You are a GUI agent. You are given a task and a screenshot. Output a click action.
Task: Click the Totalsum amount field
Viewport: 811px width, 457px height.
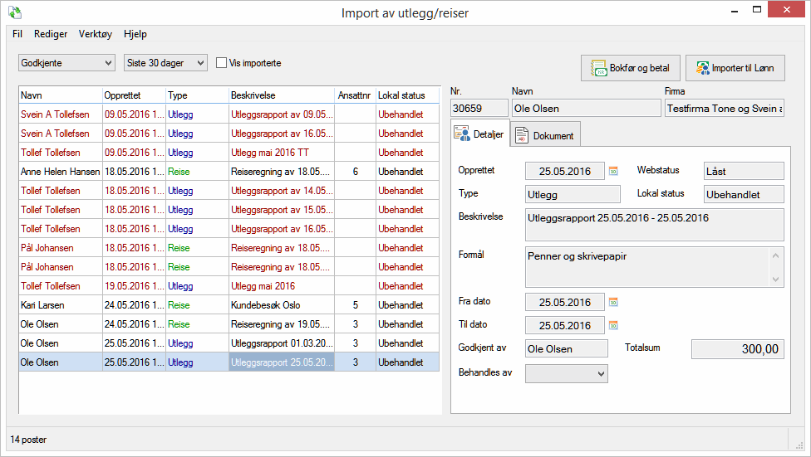(737, 349)
